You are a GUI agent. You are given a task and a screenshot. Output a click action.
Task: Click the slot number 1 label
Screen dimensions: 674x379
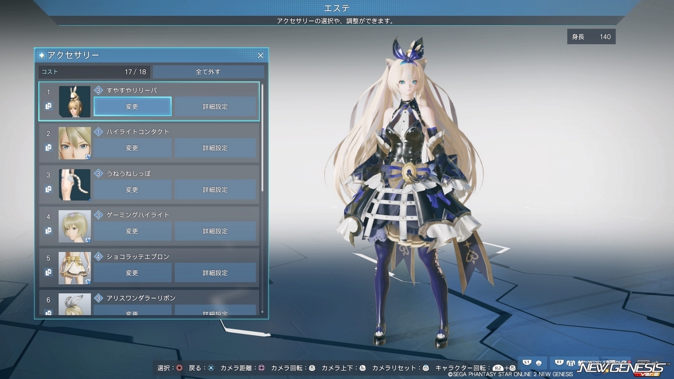48,92
